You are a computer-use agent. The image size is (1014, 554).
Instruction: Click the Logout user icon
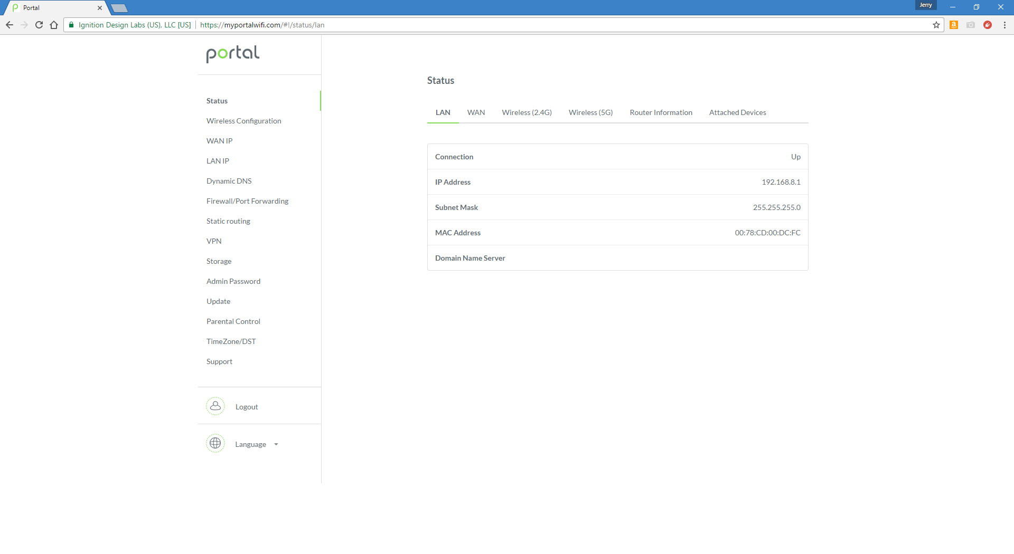pyautogui.click(x=215, y=406)
